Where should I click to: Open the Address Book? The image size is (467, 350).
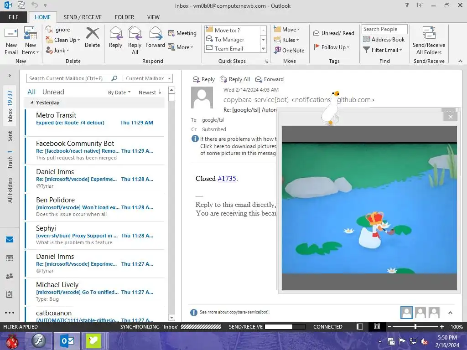pyautogui.click(x=384, y=39)
